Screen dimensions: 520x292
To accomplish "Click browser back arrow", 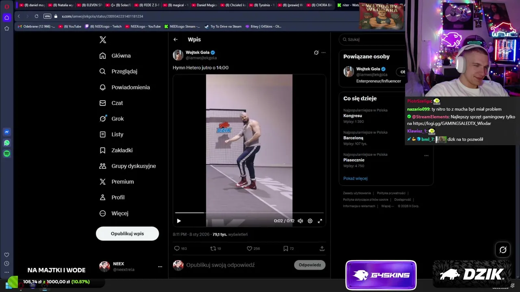I will point(19,16).
